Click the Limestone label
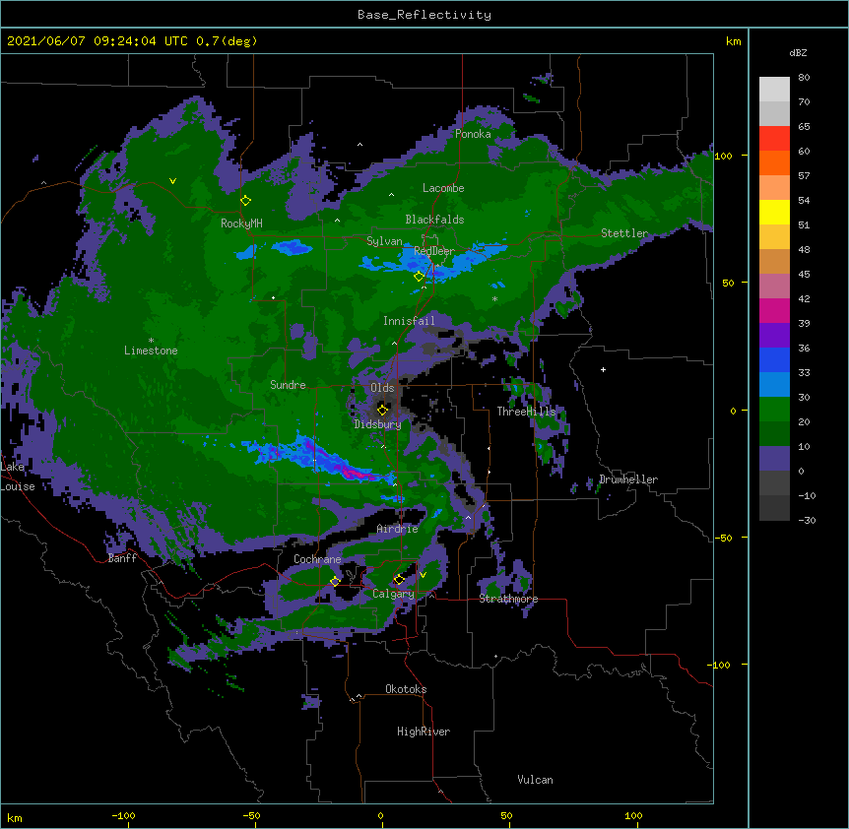 point(151,351)
